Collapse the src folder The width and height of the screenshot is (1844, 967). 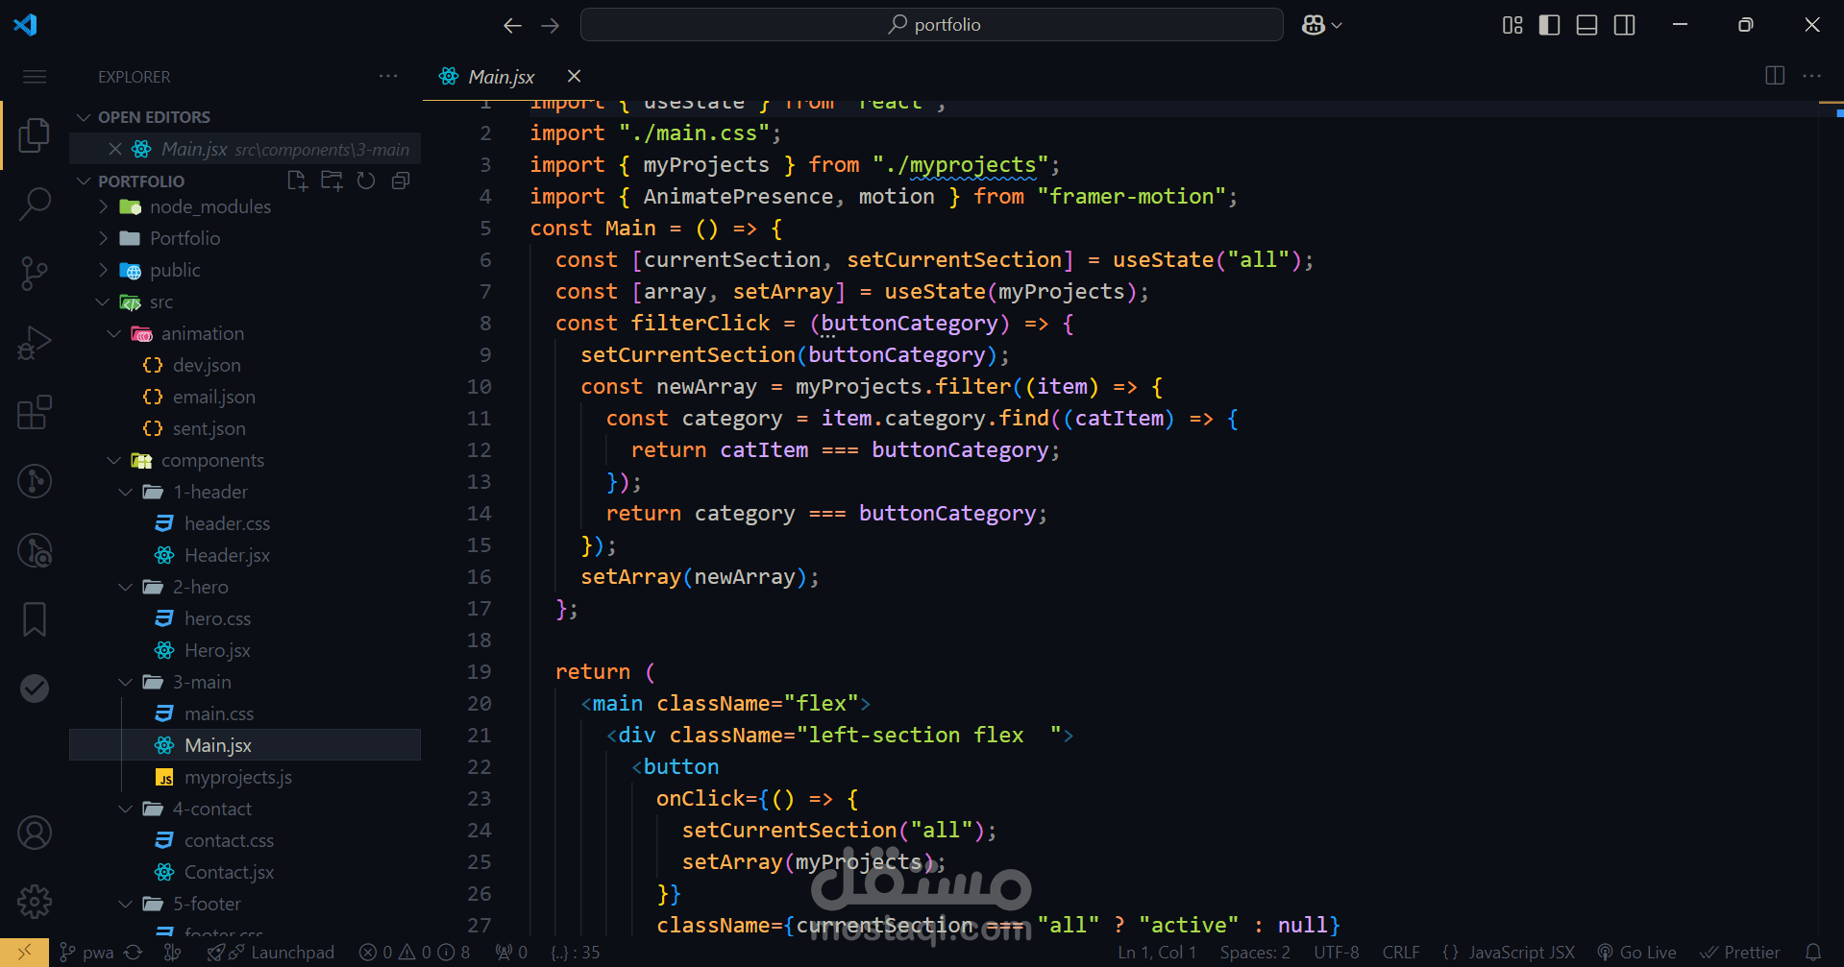tap(103, 302)
